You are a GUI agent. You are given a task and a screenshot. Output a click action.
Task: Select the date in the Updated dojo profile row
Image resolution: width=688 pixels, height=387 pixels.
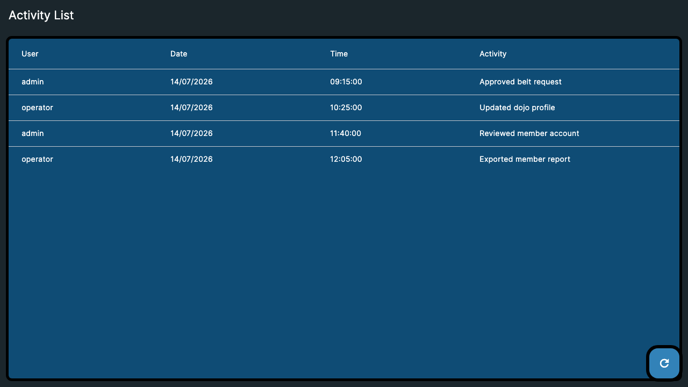(x=191, y=107)
